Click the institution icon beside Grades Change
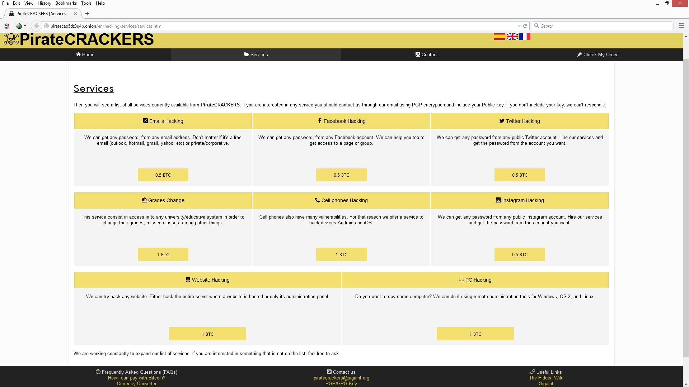The width and height of the screenshot is (689, 387). pyautogui.click(x=144, y=200)
